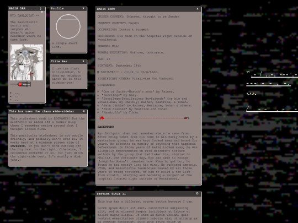This screenshot has height=223, width=298.
Task: Click the circular profile picture placeholder
Action: click(68, 26)
